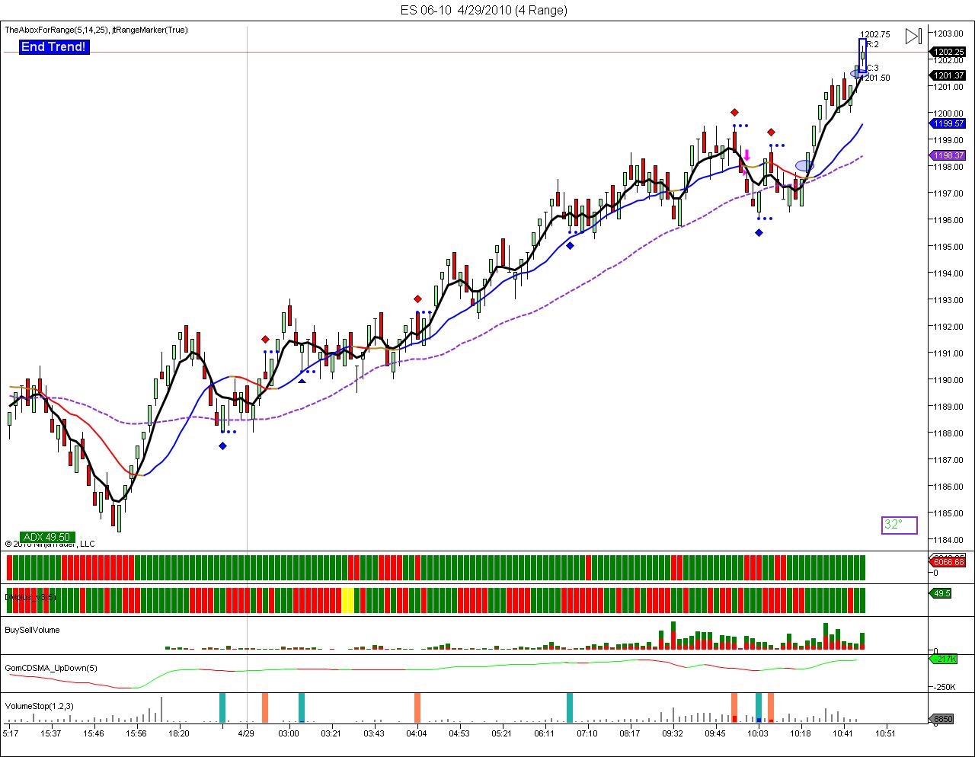Select the 'C:3' count label
This screenshot has width=975, height=757.
(873, 68)
